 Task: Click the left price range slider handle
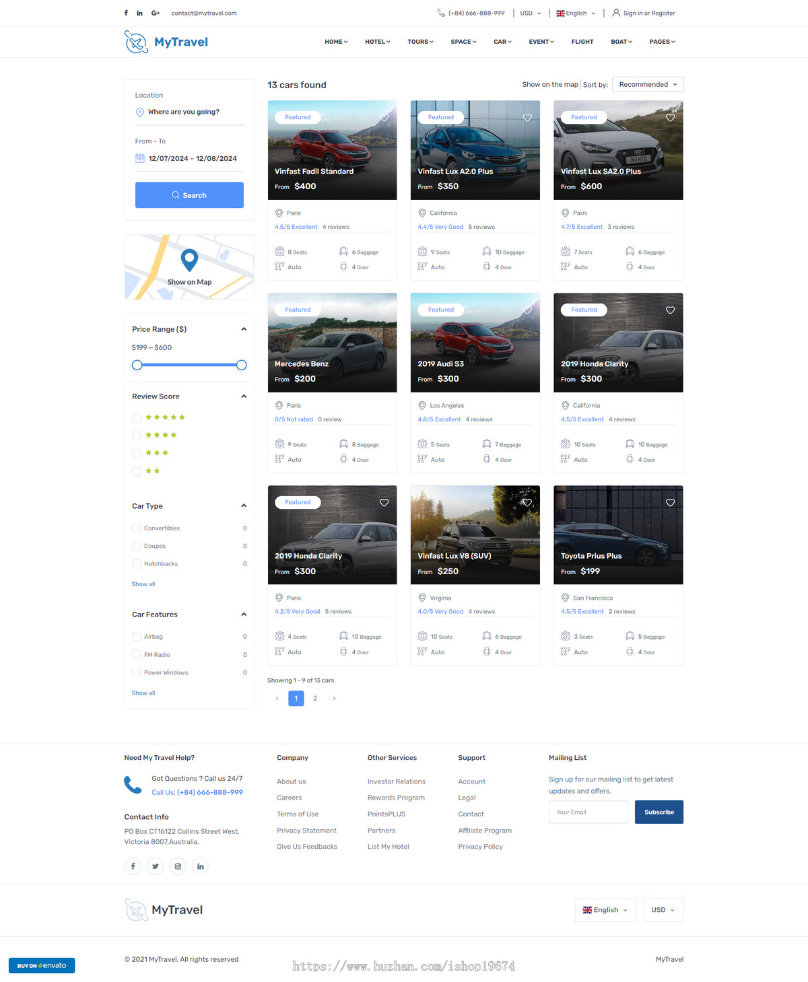click(x=137, y=365)
